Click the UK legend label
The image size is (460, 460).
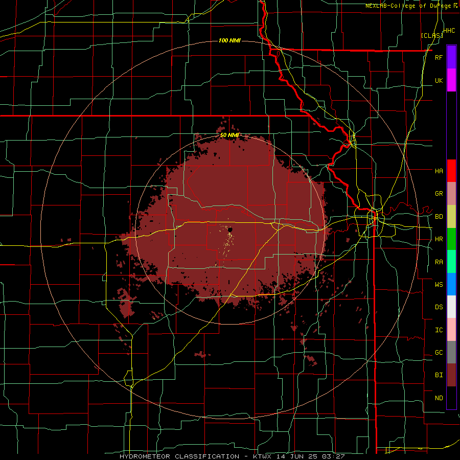click(439, 80)
